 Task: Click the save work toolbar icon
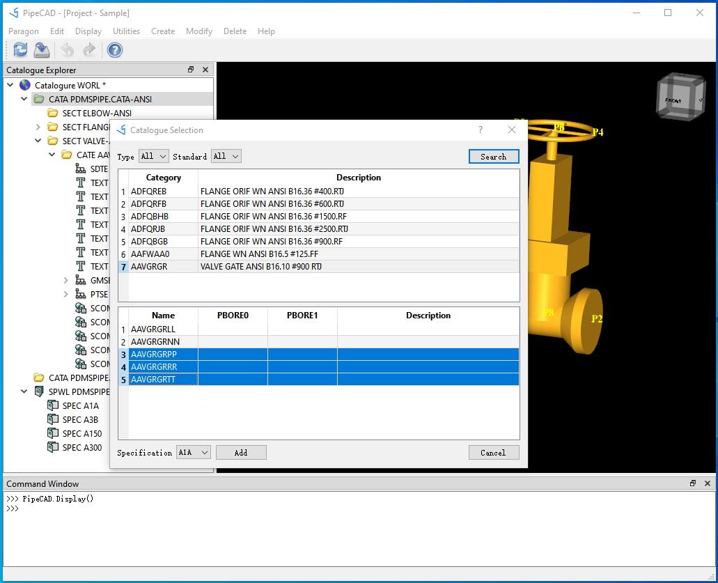point(42,50)
